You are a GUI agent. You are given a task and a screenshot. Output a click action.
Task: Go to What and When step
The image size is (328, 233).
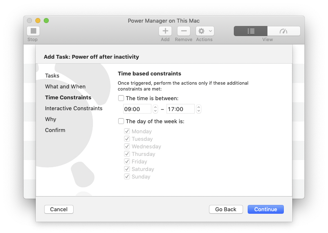pos(65,87)
